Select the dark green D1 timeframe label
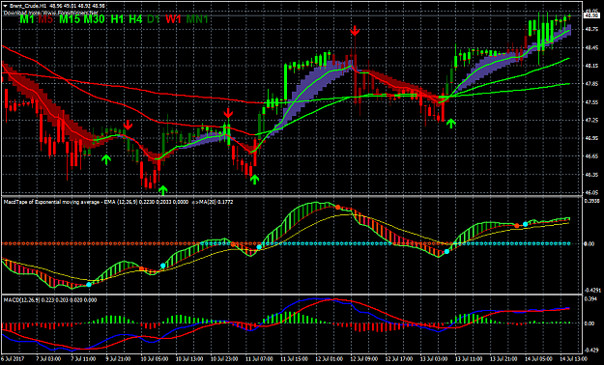 coord(154,19)
